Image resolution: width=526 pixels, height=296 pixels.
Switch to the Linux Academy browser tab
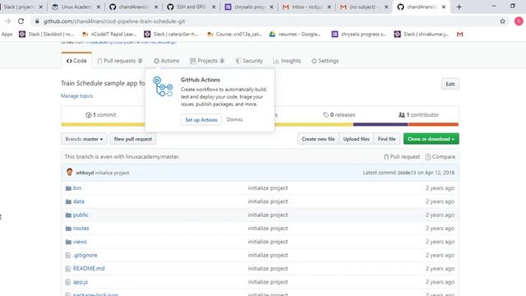coord(76,7)
